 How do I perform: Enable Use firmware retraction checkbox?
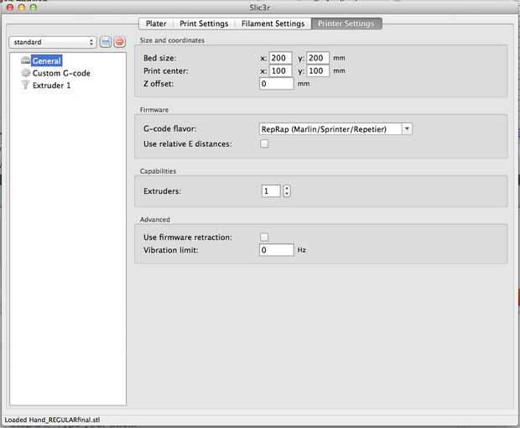pos(264,237)
